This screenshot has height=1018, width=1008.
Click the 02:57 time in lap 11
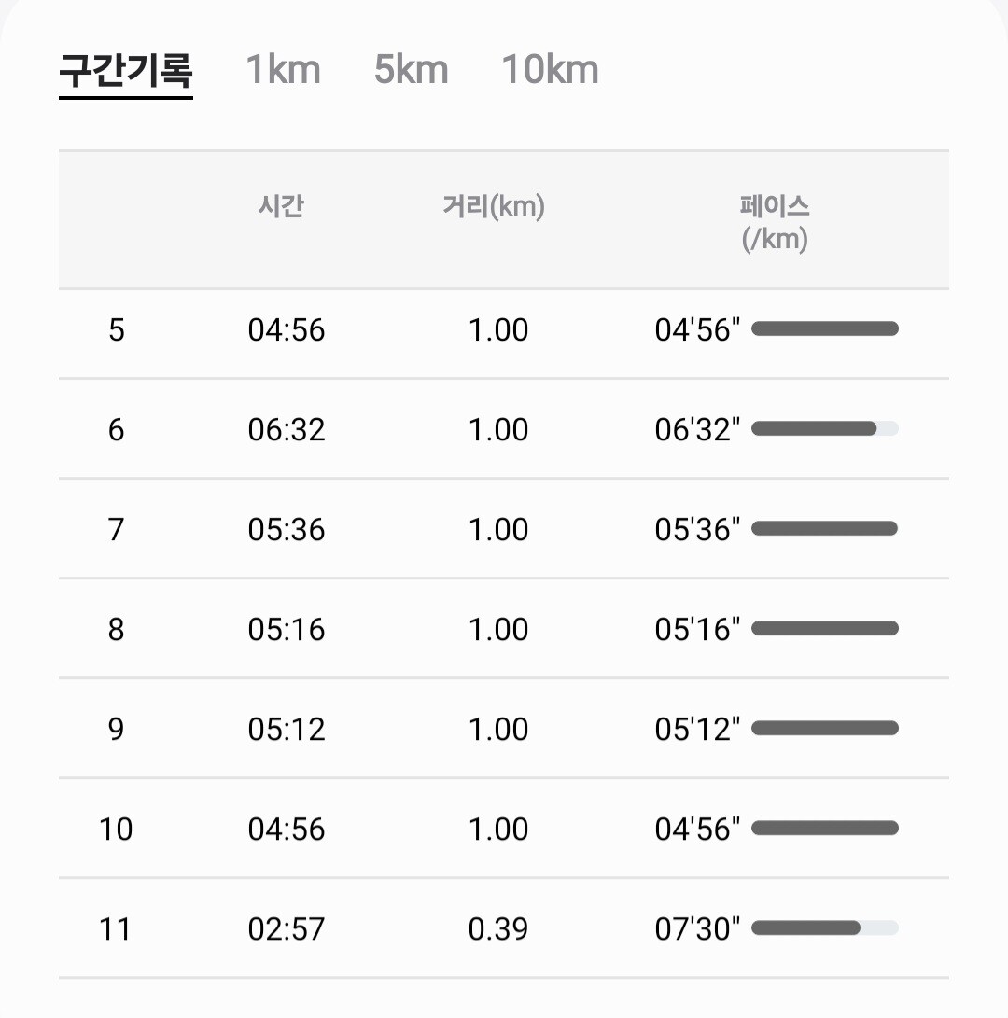tap(287, 928)
